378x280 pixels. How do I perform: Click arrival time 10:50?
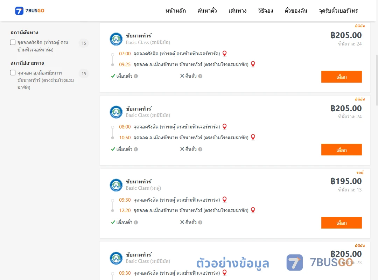click(x=125, y=138)
